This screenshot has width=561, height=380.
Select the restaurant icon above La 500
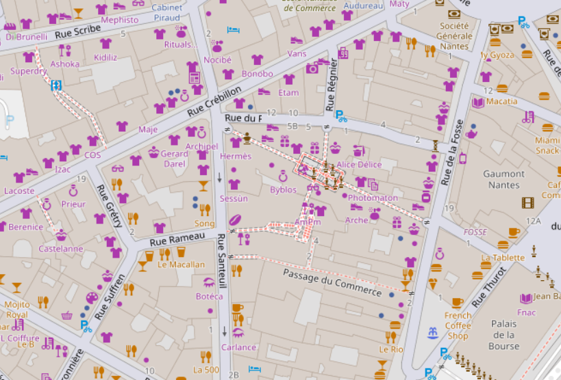coord(205,356)
